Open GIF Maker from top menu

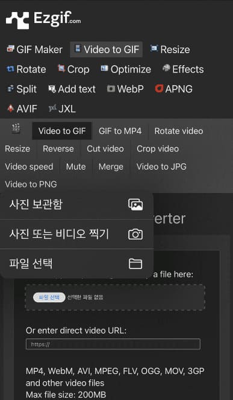click(x=35, y=49)
